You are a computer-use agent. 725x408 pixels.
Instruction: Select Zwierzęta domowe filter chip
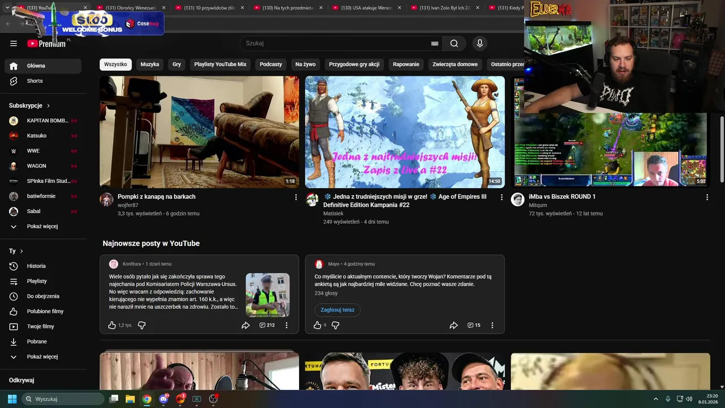(x=455, y=65)
